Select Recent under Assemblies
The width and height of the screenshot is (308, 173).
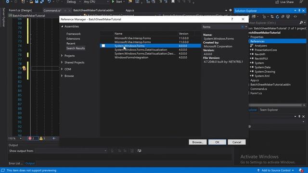(x=71, y=43)
